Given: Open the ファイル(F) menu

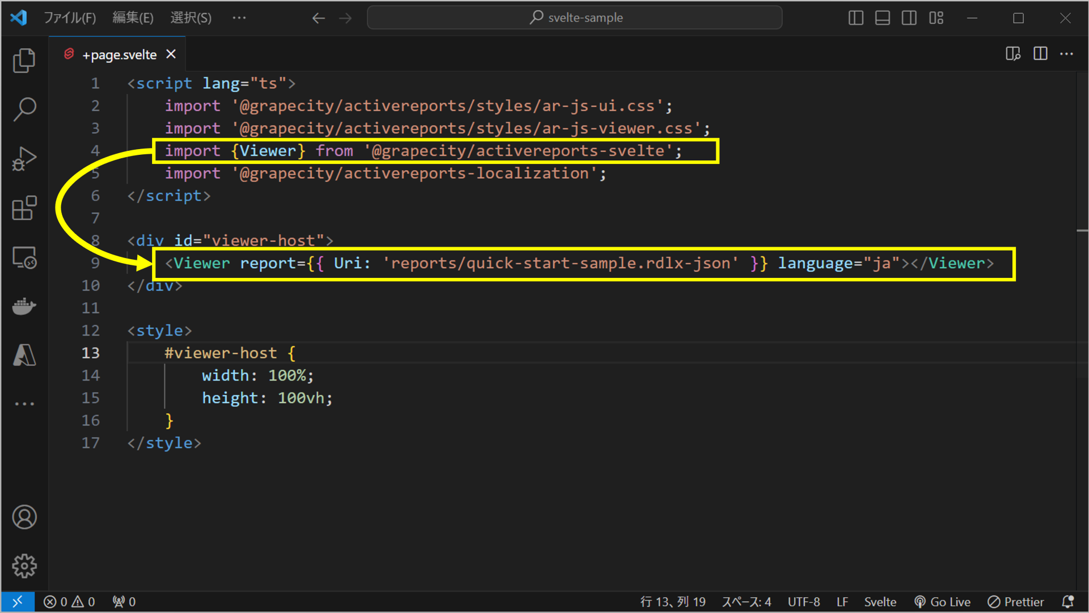Looking at the screenshot, I should point(70,18).
